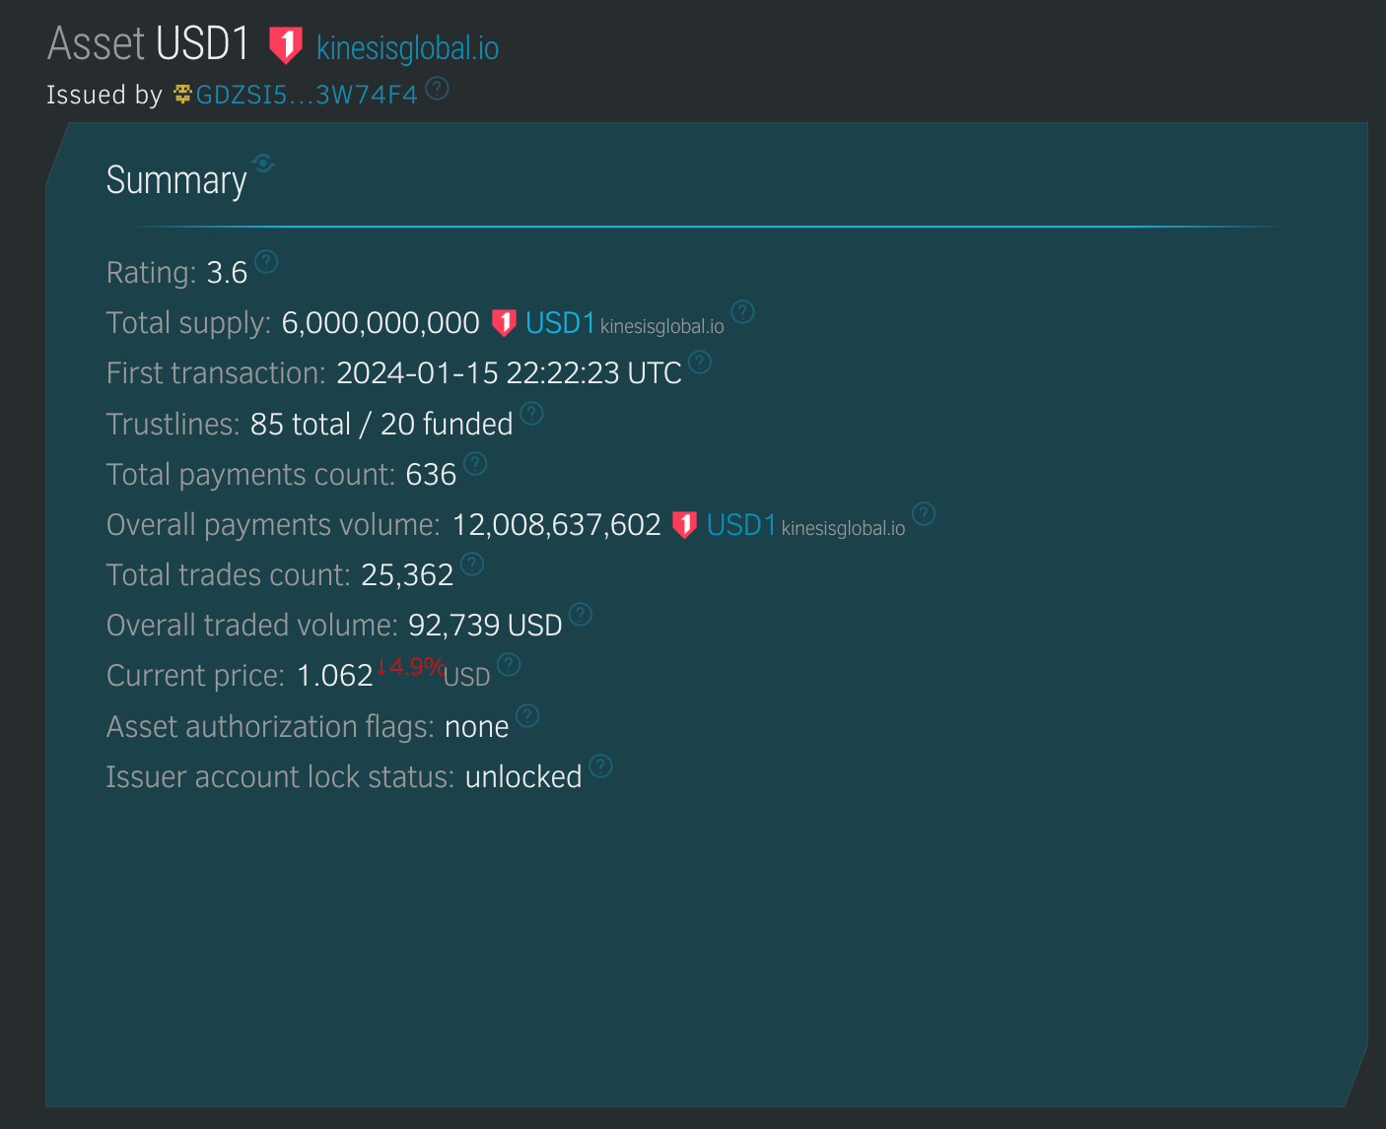Open the kinesisglobal.io link in the header

(407, 47)
